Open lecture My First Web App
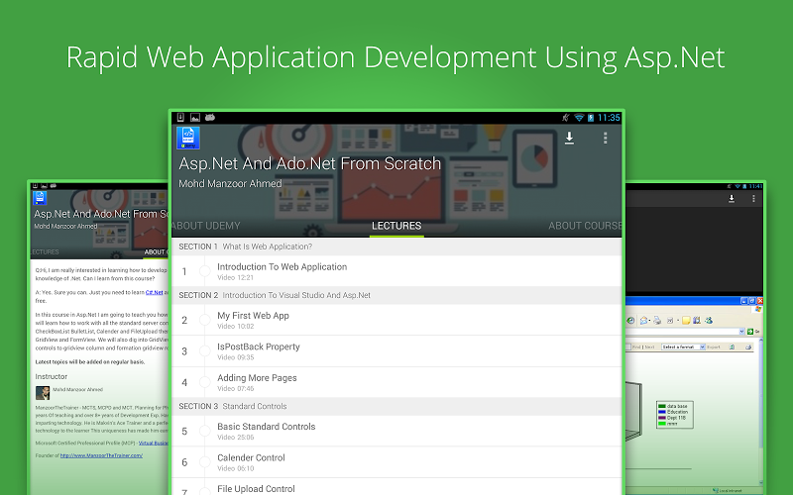The width and height of the screenshot is (793, 495). point(253,319)
